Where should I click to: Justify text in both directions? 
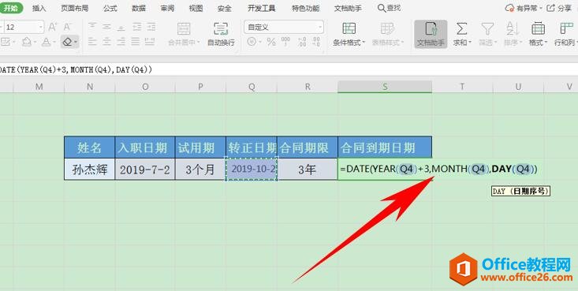(x=136, y=42)
